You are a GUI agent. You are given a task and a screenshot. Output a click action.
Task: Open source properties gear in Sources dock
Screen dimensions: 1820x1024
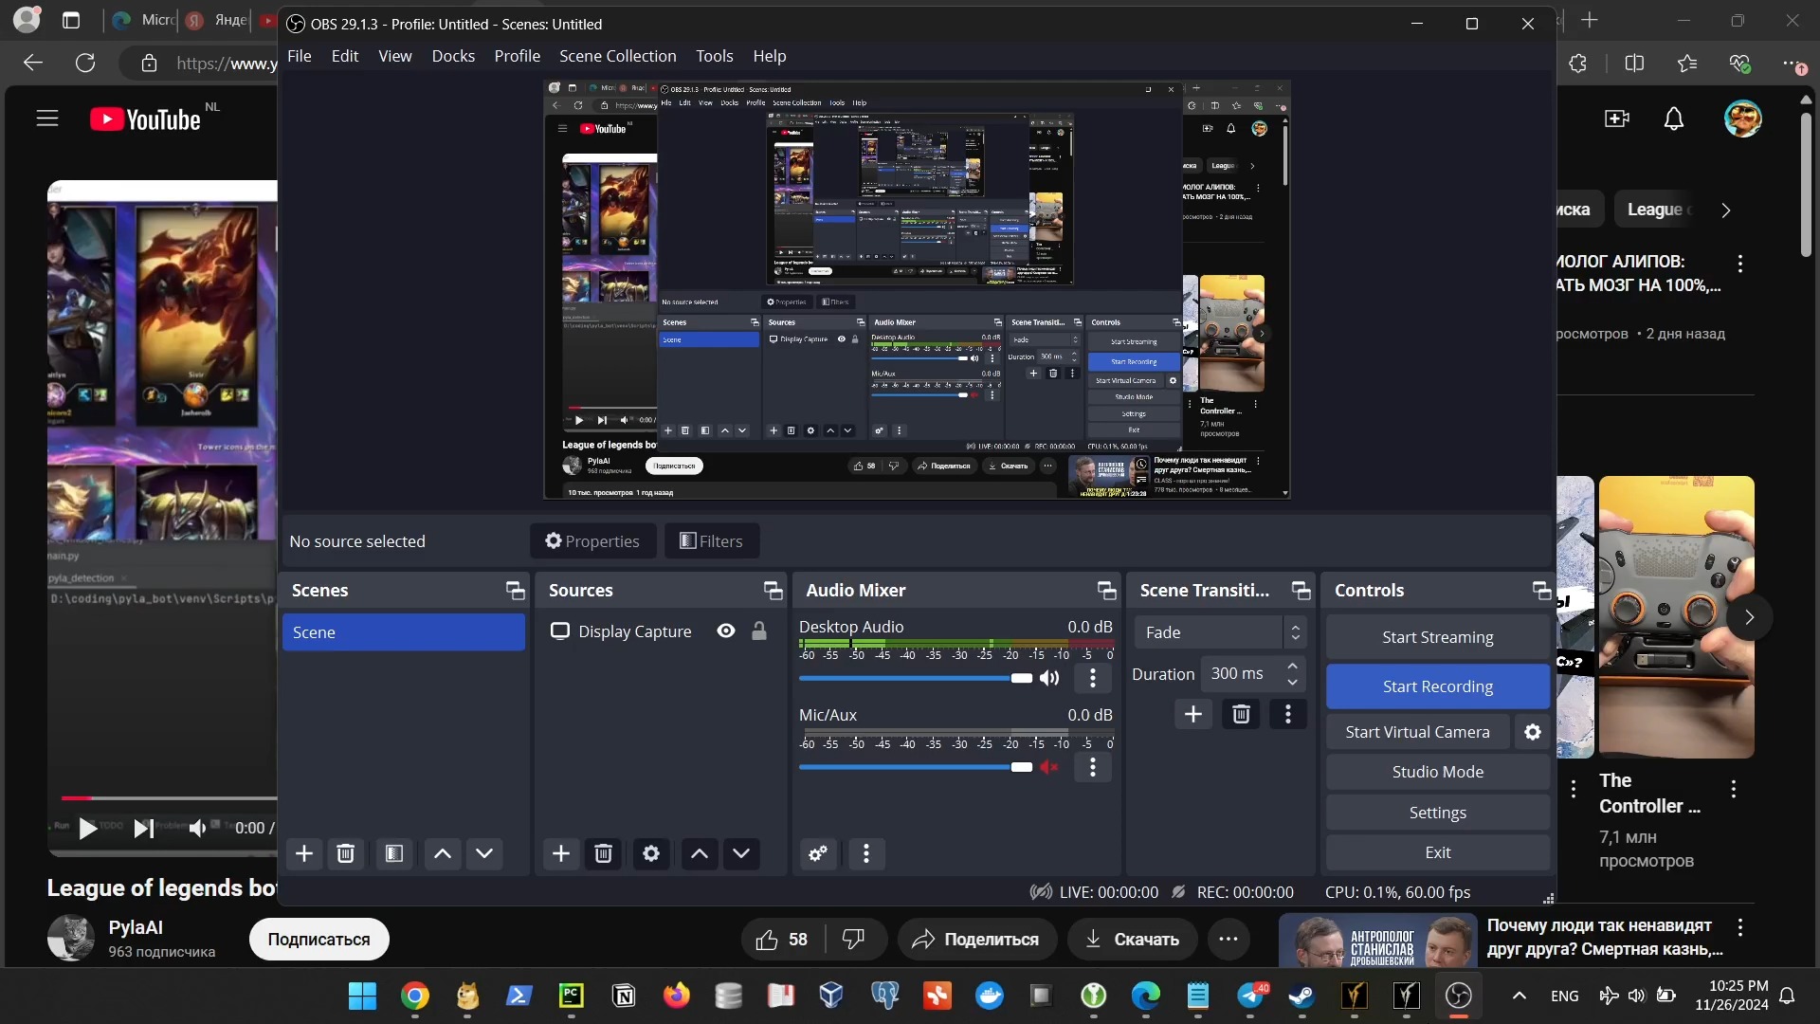[x=651, y=853]
